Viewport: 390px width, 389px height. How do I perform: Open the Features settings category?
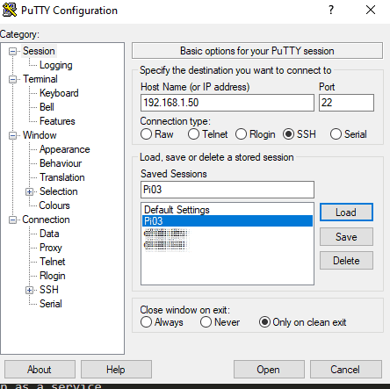click(57, 121)
